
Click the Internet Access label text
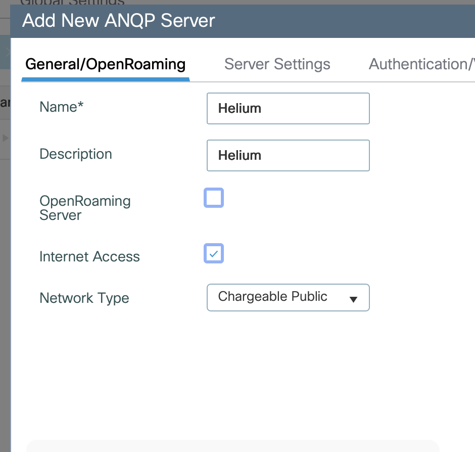click(89, 256)
